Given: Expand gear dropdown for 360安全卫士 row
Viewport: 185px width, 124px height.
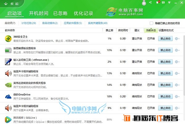Looking at the screenshot, I should (177, 39).
